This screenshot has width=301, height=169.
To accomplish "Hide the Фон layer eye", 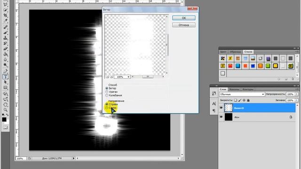I will click(221, 117).
